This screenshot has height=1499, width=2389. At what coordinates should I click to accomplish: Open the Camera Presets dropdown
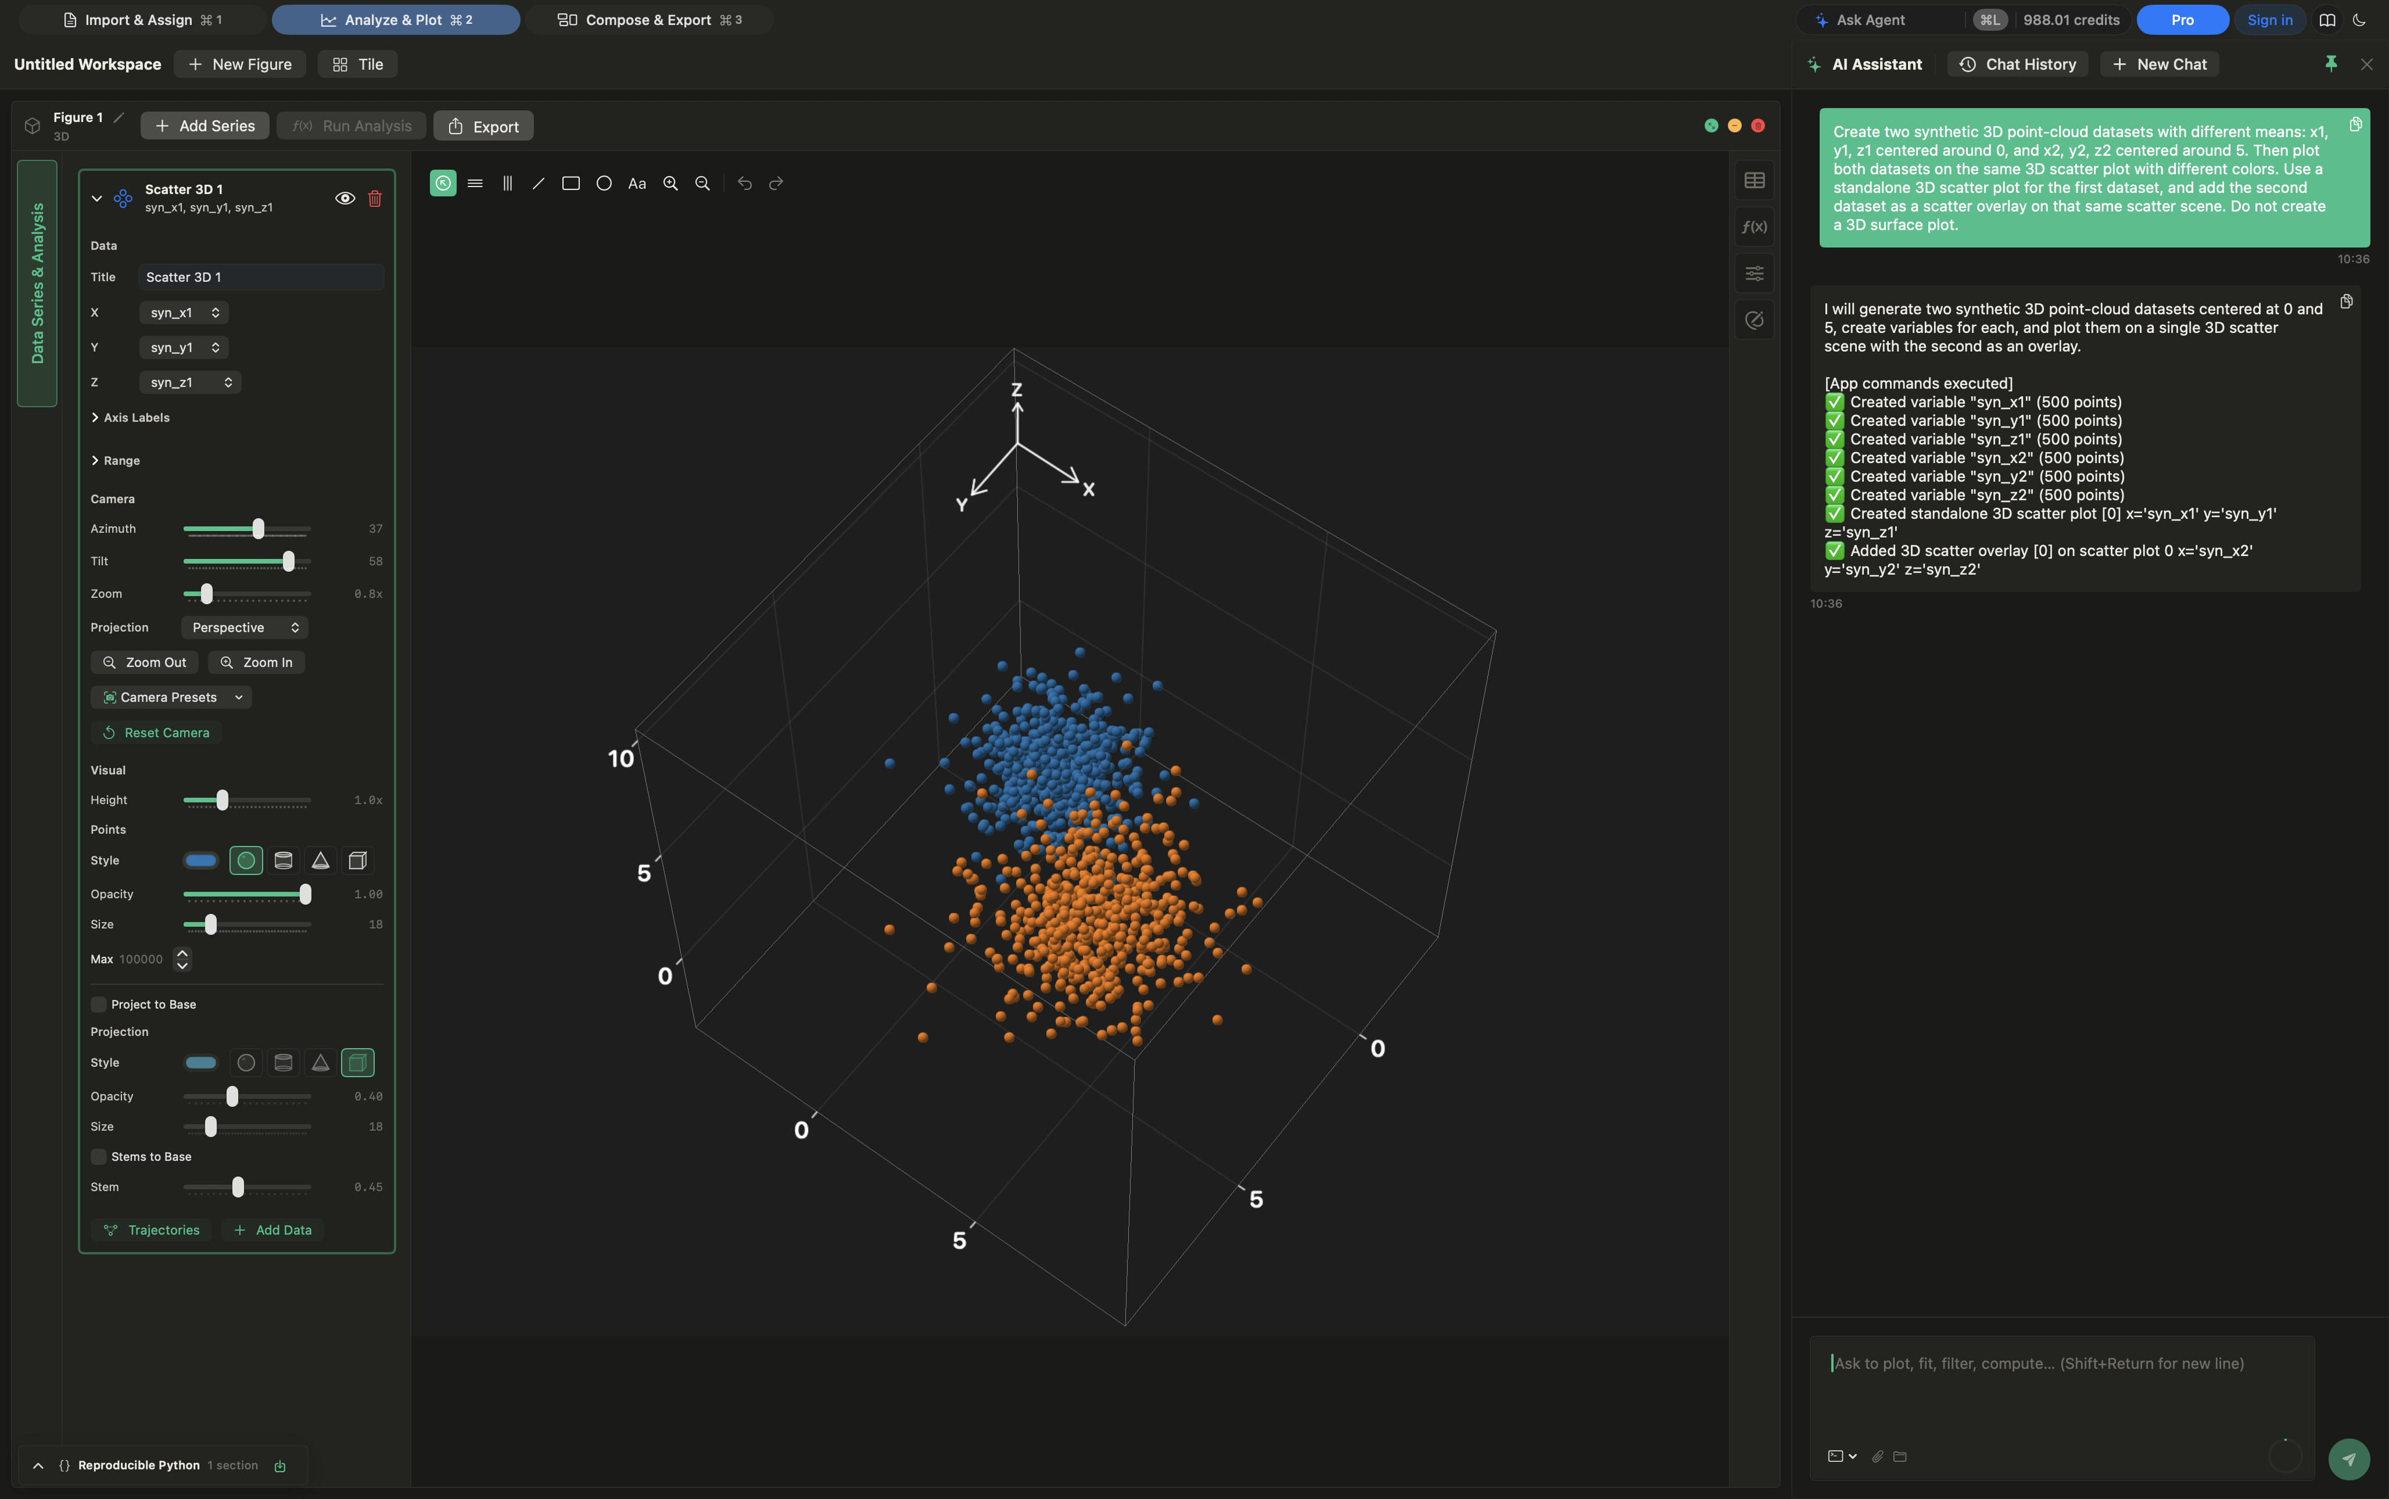click(171, 698)
